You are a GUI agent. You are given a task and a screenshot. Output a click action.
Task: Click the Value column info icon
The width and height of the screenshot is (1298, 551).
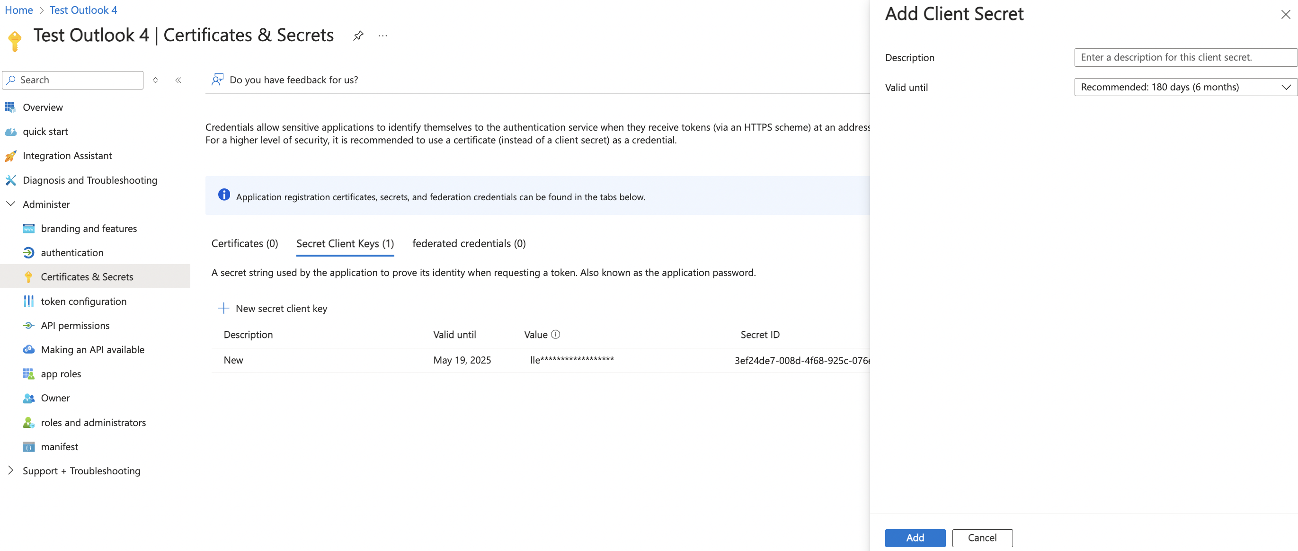(555, 334)
